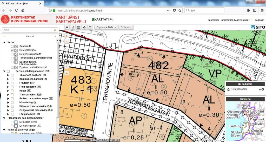
Task: Click the browser address bar URL
Action: tap(80, 10)
